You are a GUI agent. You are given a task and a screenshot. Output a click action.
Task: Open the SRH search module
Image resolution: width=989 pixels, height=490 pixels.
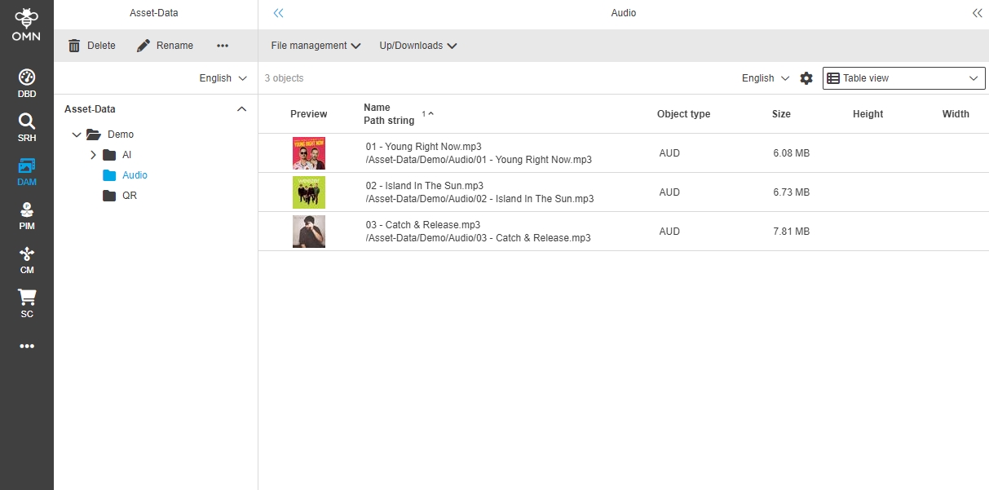point(27,127)
